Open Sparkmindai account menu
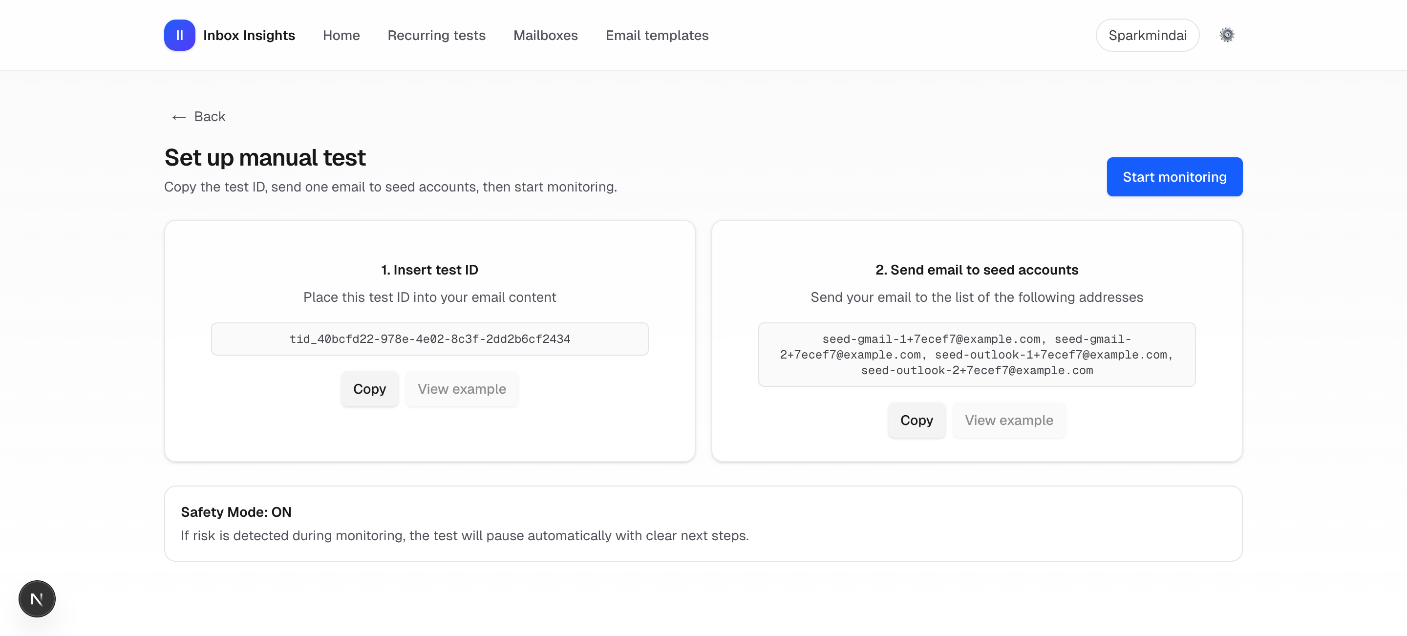The width and height of the screenshot is (1407, 636). [x=1147, y=35]
